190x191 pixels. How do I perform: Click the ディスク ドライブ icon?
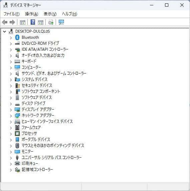point(17,104)
